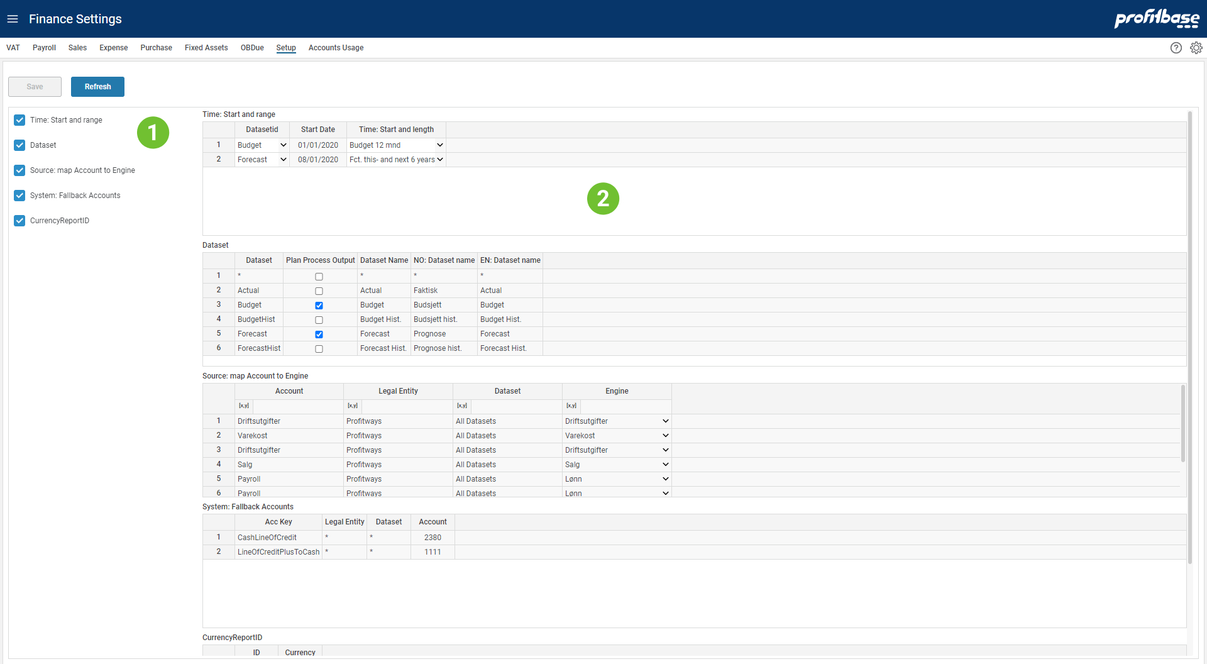Click the Budget Hist. Dataset Name cell
1207x664 pixels.
click(x=383, y=319)
